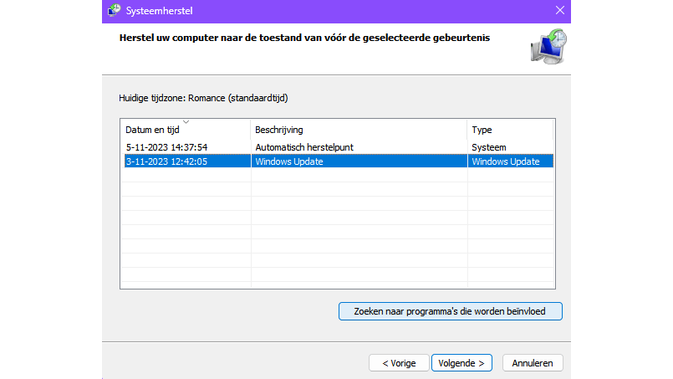The image size is (673, 379).
Task: Click the Systeemherstel title bar icon
Action: (113, 9)
